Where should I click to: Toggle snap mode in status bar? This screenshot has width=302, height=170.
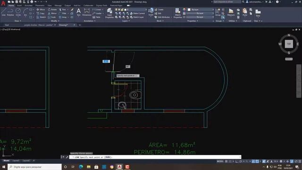tap(230, 161)
